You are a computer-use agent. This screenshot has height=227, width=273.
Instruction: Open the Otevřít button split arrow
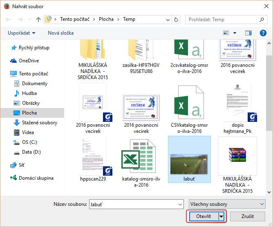[x=222, y=216]
